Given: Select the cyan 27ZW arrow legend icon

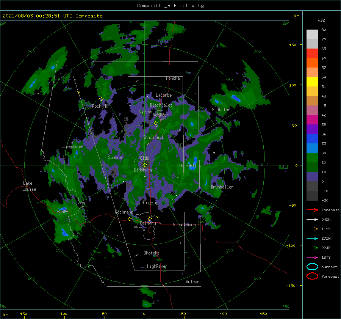Looking at the screenshot, I should tap(312, 239).
